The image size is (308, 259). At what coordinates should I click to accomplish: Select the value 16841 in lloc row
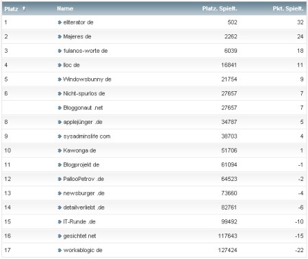229,65
